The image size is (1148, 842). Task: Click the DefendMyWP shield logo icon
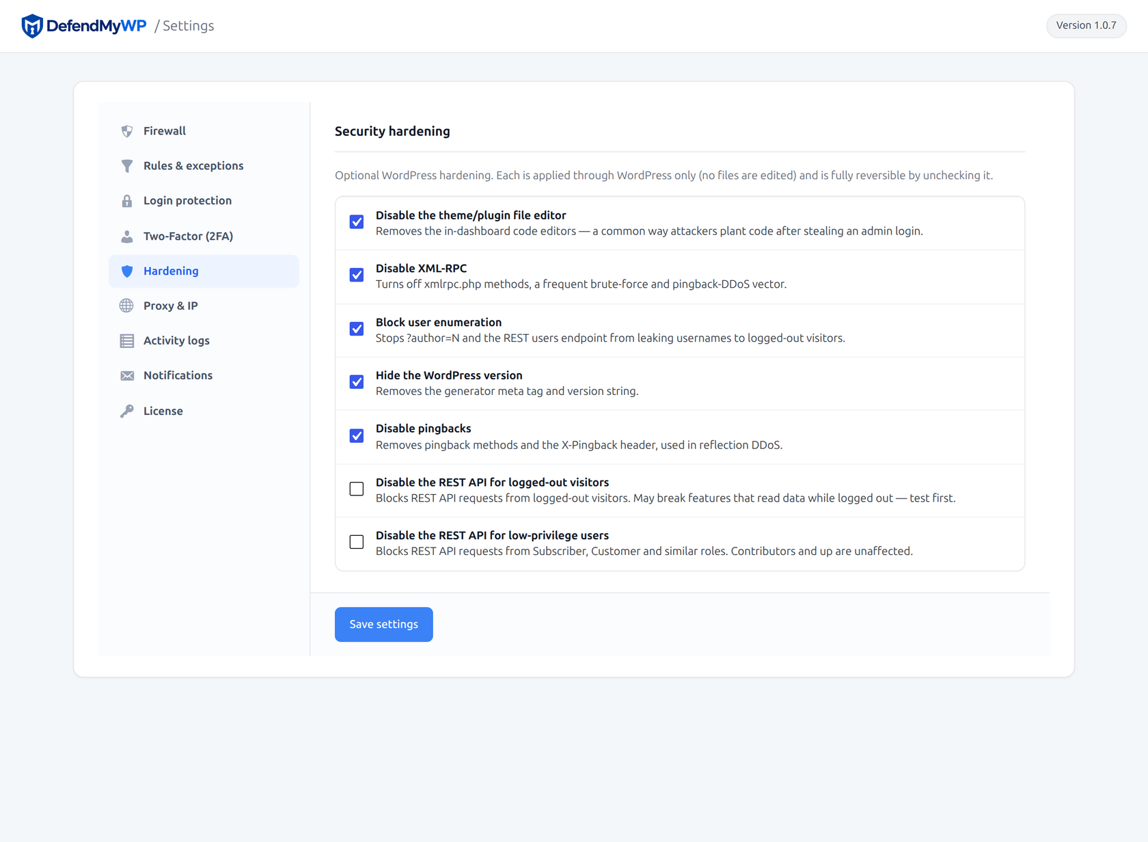pyautogui.click(x=32, y=26)
